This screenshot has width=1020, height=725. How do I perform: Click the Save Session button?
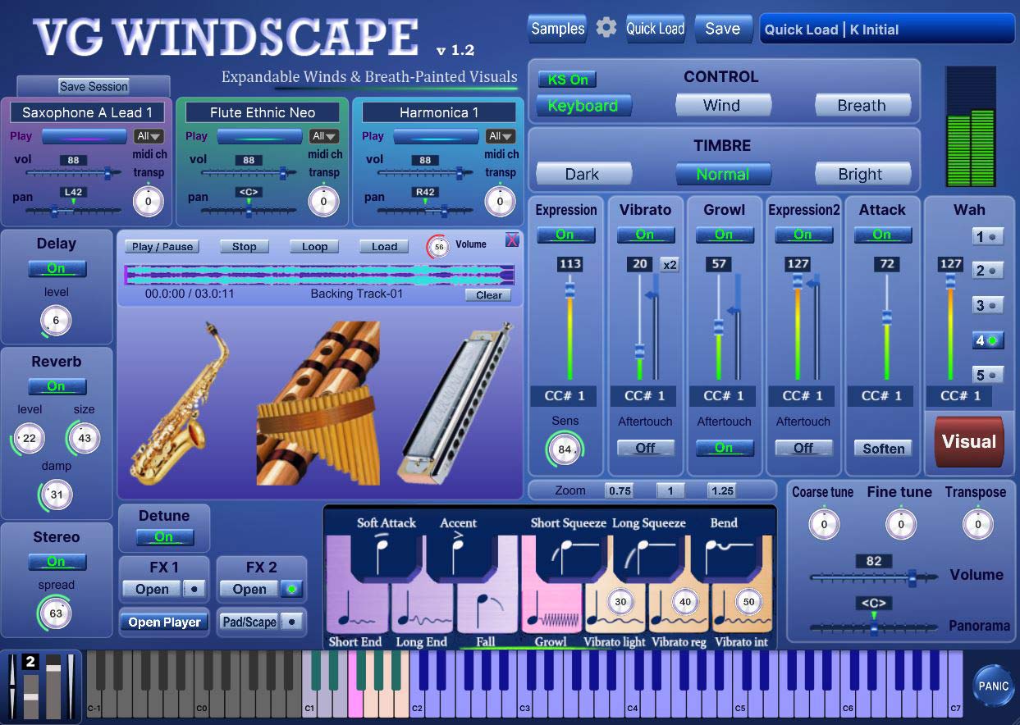94,86
